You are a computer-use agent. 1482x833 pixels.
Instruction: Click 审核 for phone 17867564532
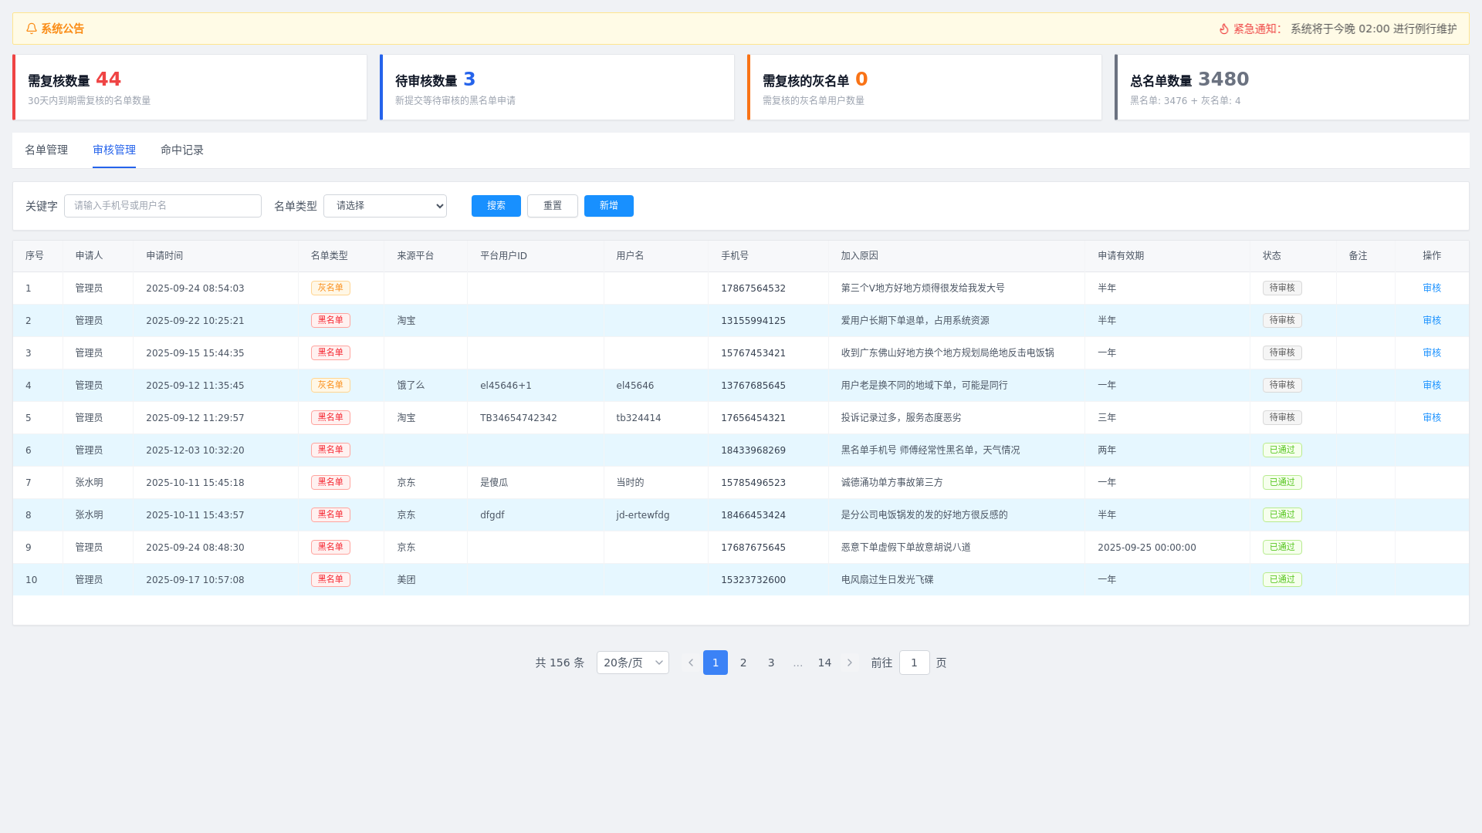tap(1432, 288)
